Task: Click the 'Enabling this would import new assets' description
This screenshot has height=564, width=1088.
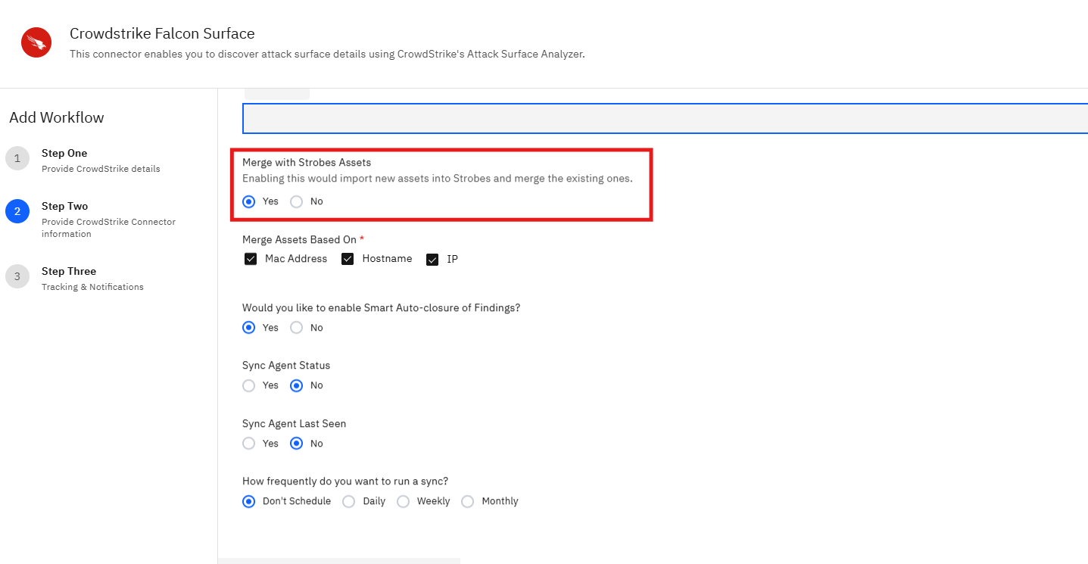Action: (x=437, y=179)
